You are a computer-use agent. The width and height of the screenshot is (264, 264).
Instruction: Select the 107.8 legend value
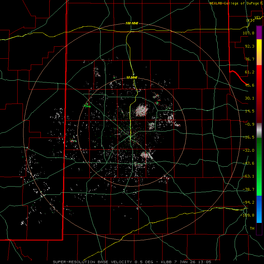pyautogui.click(x=248, y=33)
